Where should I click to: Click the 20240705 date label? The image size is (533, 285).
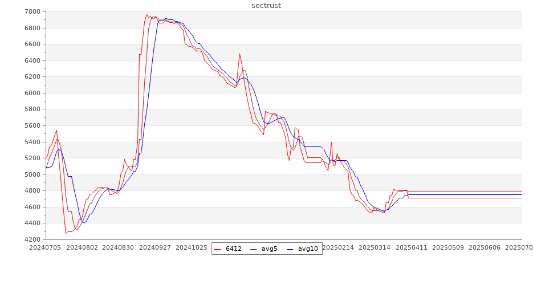point(46,247)
